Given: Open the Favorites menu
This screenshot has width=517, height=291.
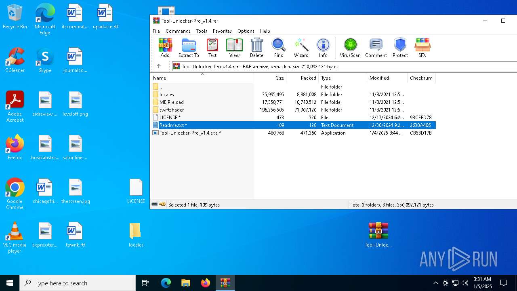Looking at the screenshot, I should [222, 31].
